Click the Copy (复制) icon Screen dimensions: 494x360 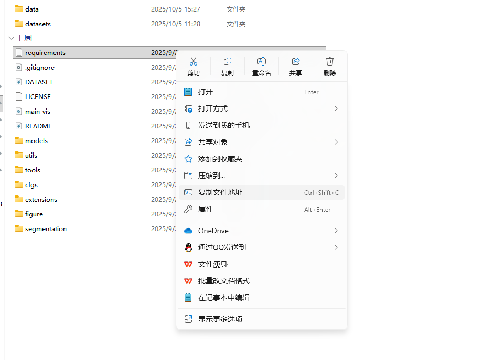[228, 61]
